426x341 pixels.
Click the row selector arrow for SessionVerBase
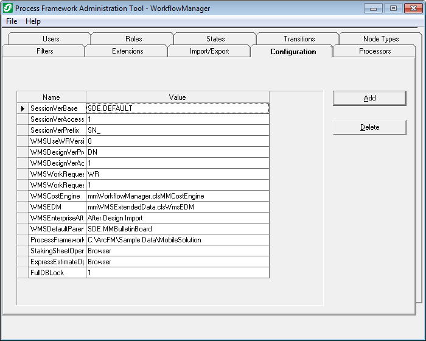coord(23,108)
